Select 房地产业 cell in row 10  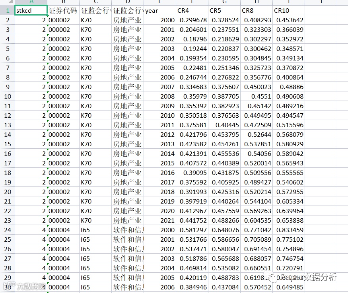coord(128,96)
